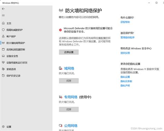Click the 有什么疑问? heading
This screenshot has width=164, height=131.
point(127,18)
